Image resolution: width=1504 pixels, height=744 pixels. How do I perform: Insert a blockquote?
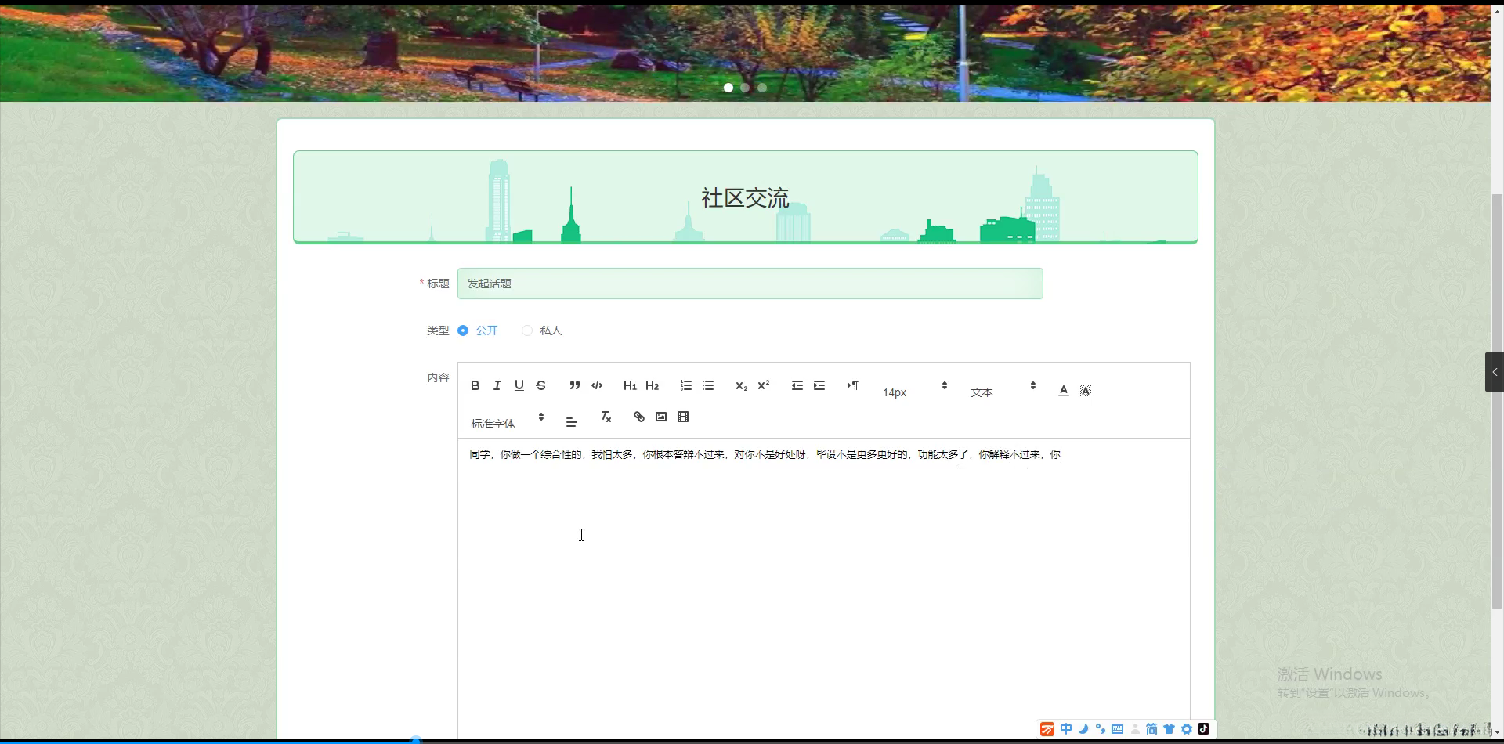(x=575, y=385)
